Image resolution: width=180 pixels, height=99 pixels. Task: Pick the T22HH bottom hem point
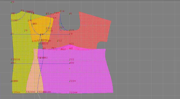[x=70, y=93]
